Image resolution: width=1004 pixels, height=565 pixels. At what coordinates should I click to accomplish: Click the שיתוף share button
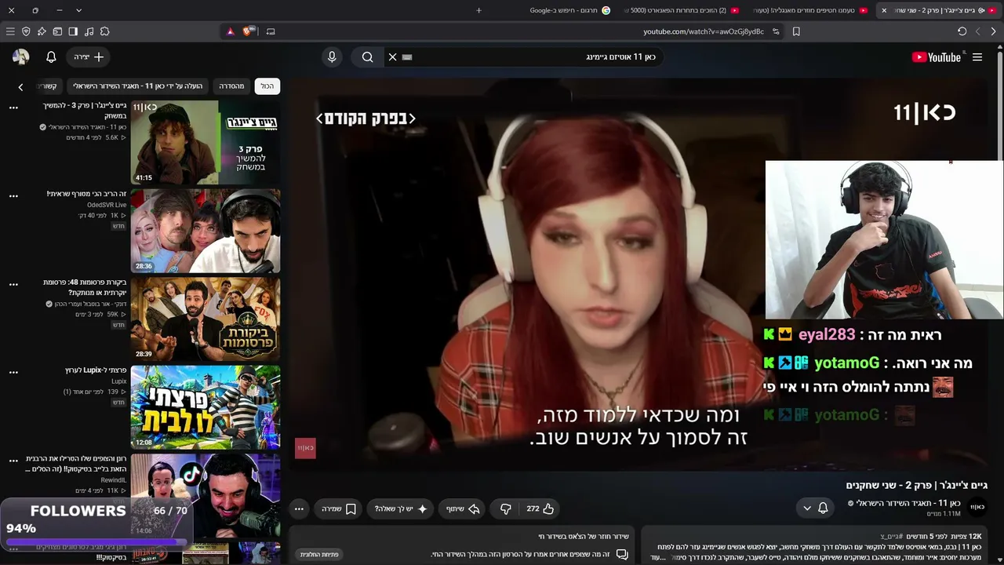point(463,508)
